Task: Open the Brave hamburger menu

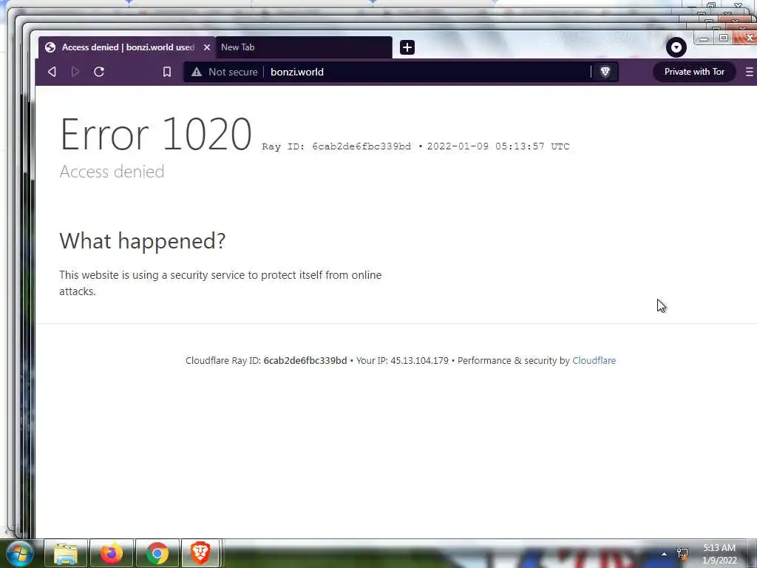Action: tap(750, 72)
